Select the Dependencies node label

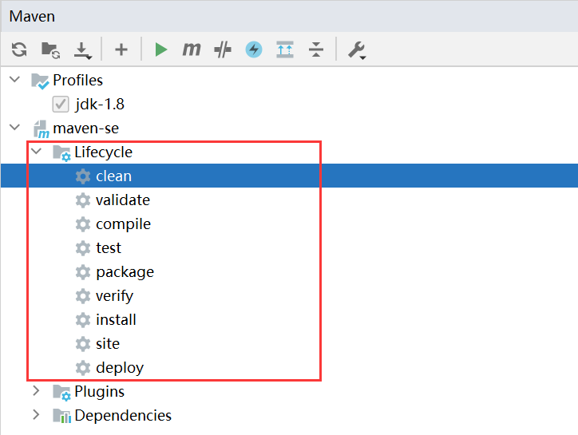[x=123, y=416]
